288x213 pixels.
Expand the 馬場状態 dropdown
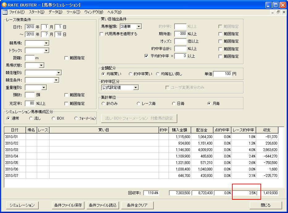[x=41, y=65]
